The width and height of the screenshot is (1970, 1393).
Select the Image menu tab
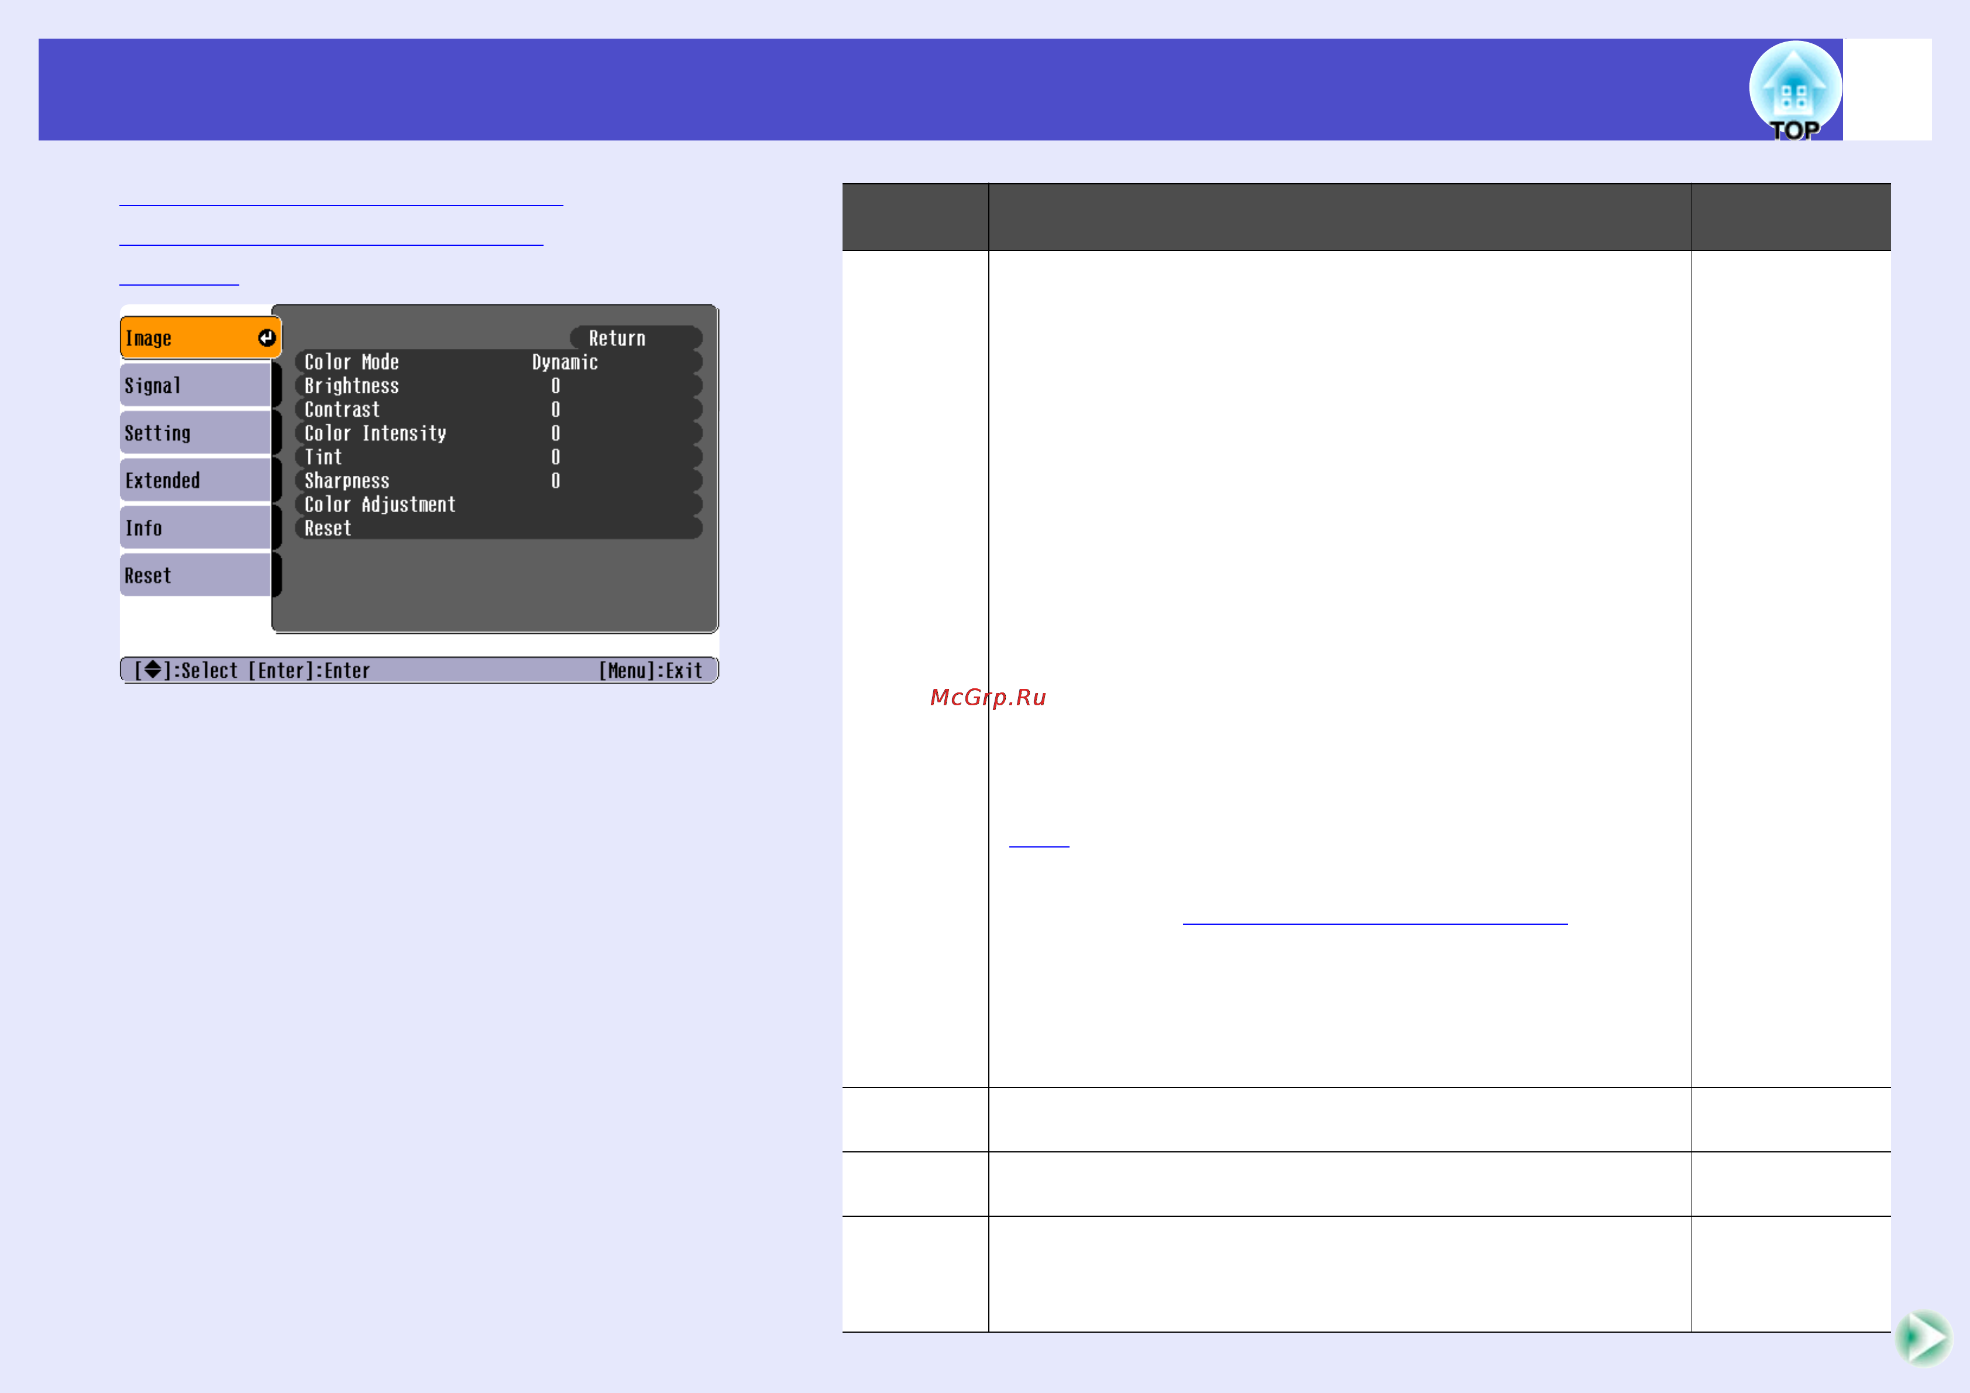click(x=201, y=337)
